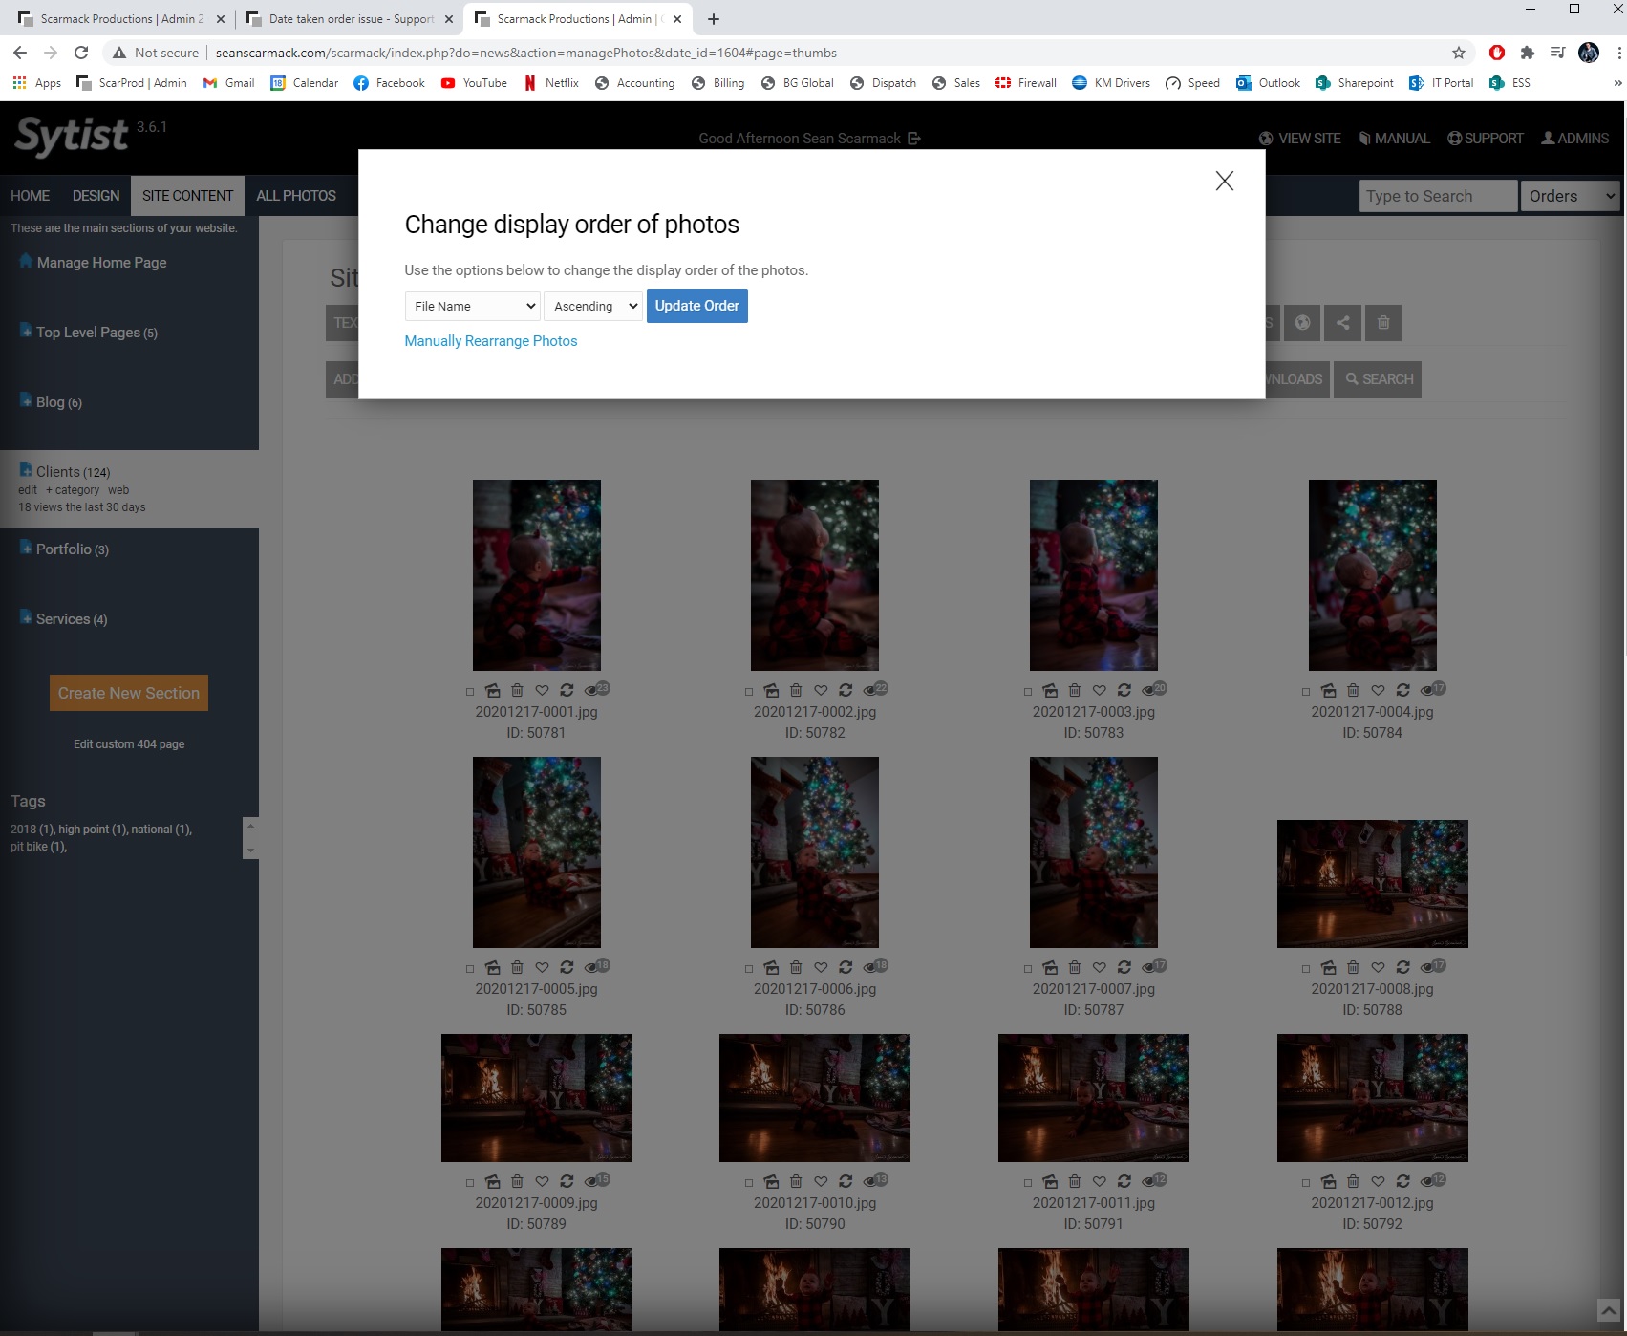This screenshot has width=1627, height=1336.
Task: Click the refresh arrows icon under 20201217-0001.jpg
Action: point(567,690)
